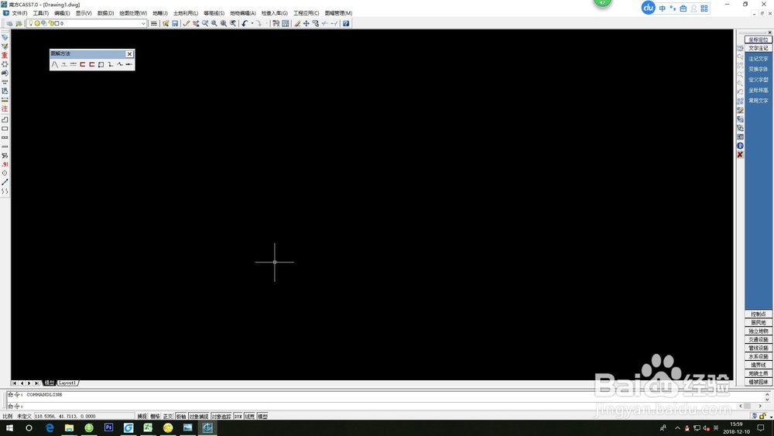Image resolution: width=774 pixels, height=436 pixels.
Task: Switch to the Layout1 tab
Action: tap(67, 383)
